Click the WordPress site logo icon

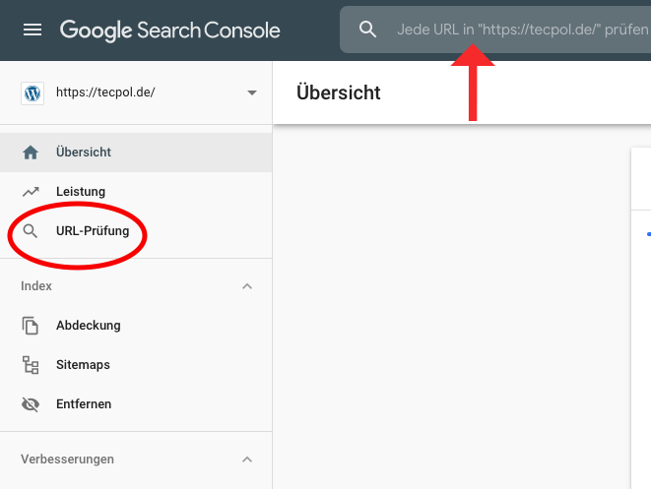tap(33, 92)
